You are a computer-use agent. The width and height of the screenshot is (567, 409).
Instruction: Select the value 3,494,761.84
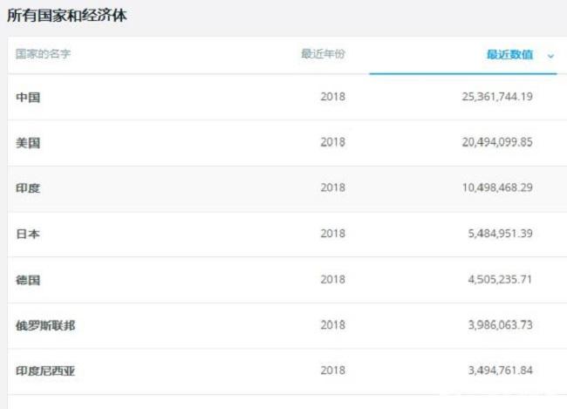coord(500,371)
